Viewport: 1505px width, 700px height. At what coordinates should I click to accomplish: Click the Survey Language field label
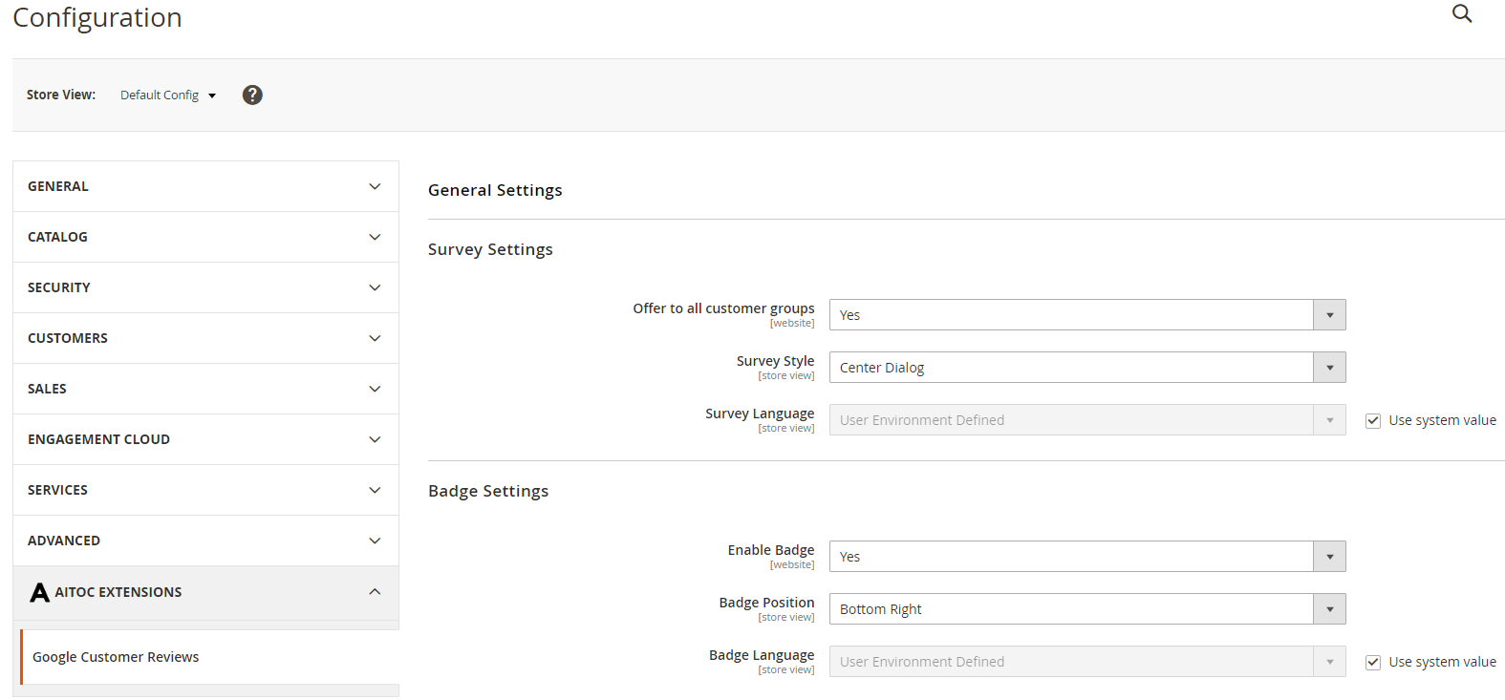[760, 414]
